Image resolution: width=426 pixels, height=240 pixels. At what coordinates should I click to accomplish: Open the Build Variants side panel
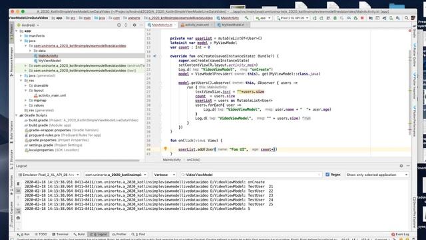click(x=11, y=131)
